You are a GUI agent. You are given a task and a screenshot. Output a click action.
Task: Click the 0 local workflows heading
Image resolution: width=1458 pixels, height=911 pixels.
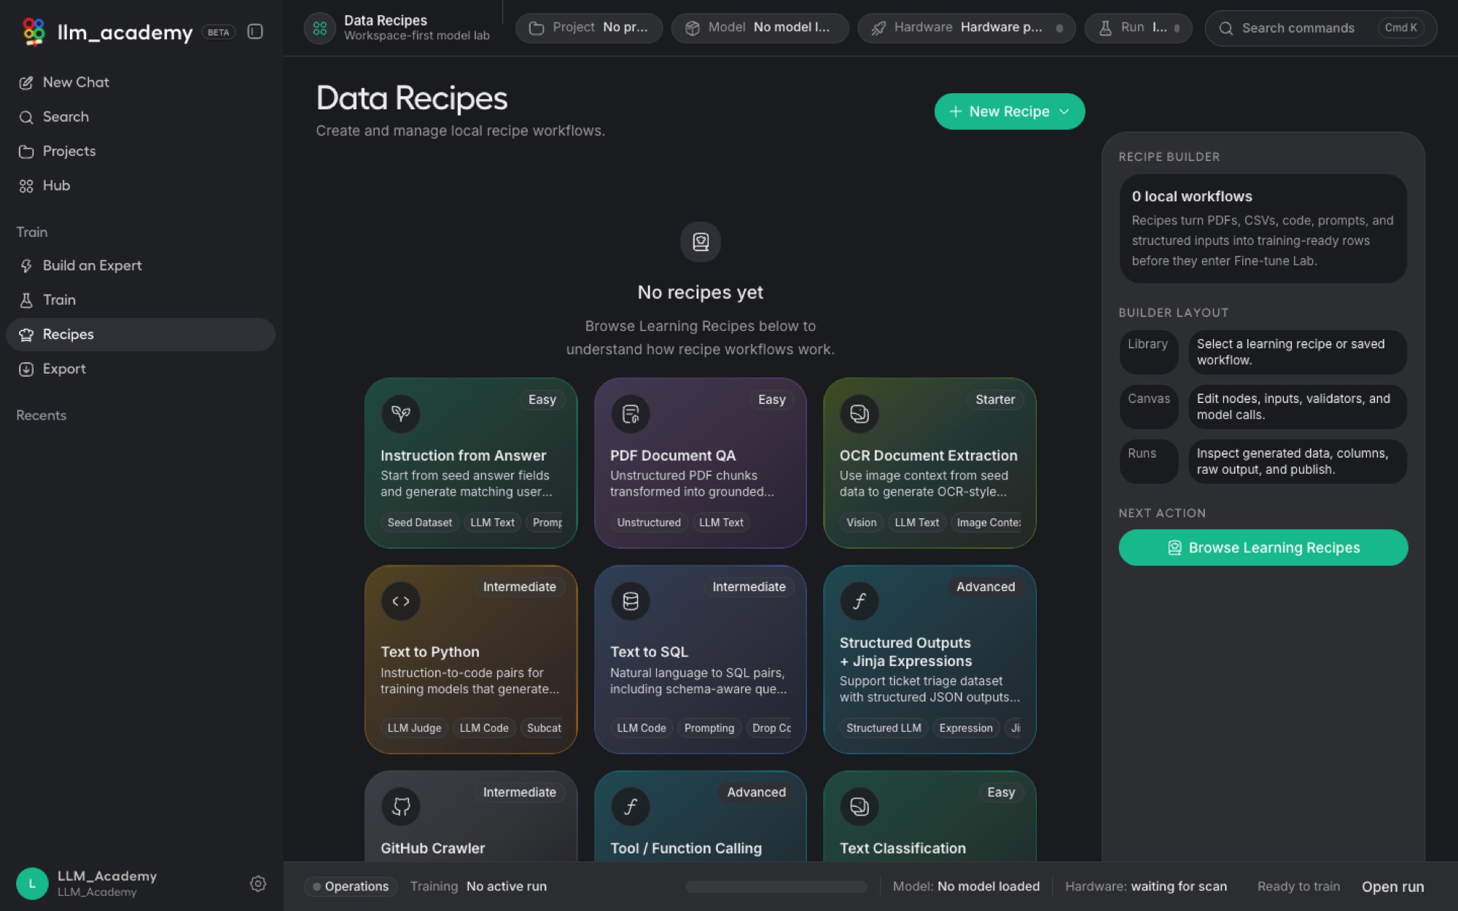tap(1192, 196)
